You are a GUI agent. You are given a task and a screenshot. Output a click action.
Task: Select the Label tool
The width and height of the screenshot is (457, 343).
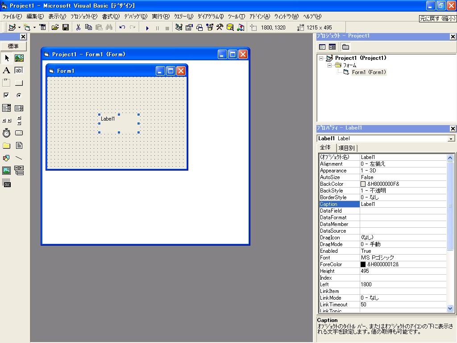6,70
